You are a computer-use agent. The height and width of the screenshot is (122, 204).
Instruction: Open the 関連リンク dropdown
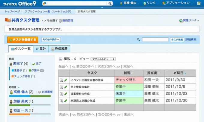pyautogui.click(x=189, y=21)
